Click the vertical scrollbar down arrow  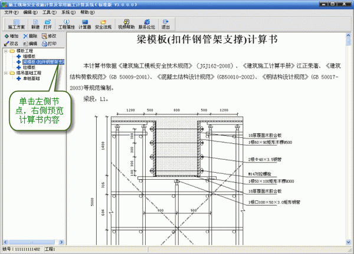point(348,242)
